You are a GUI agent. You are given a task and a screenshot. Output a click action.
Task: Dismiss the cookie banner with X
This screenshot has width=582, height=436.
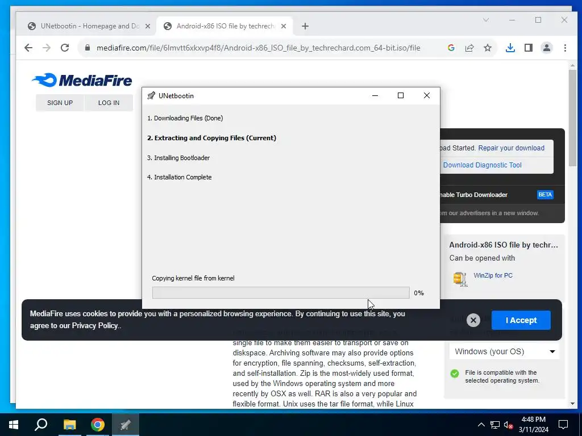(x=473, y=320)
